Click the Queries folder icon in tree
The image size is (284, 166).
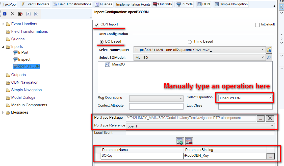[8, 39]
